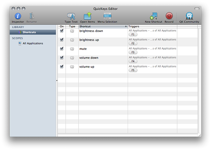Sort by the On column header
The image size is (211, 150).
coord(62,26)
